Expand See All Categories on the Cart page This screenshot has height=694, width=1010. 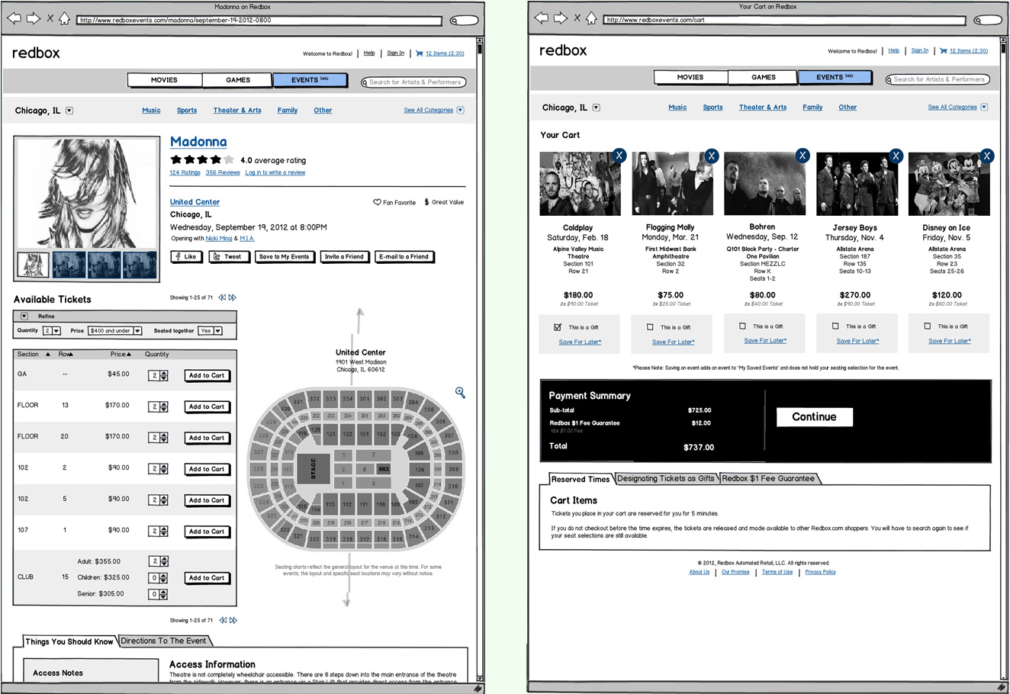pos(984,107)
